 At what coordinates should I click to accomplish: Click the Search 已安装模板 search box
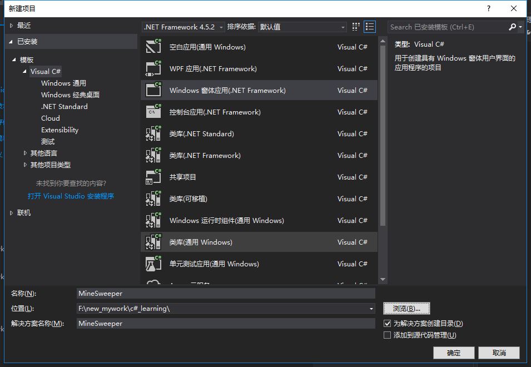click(448, 27)
